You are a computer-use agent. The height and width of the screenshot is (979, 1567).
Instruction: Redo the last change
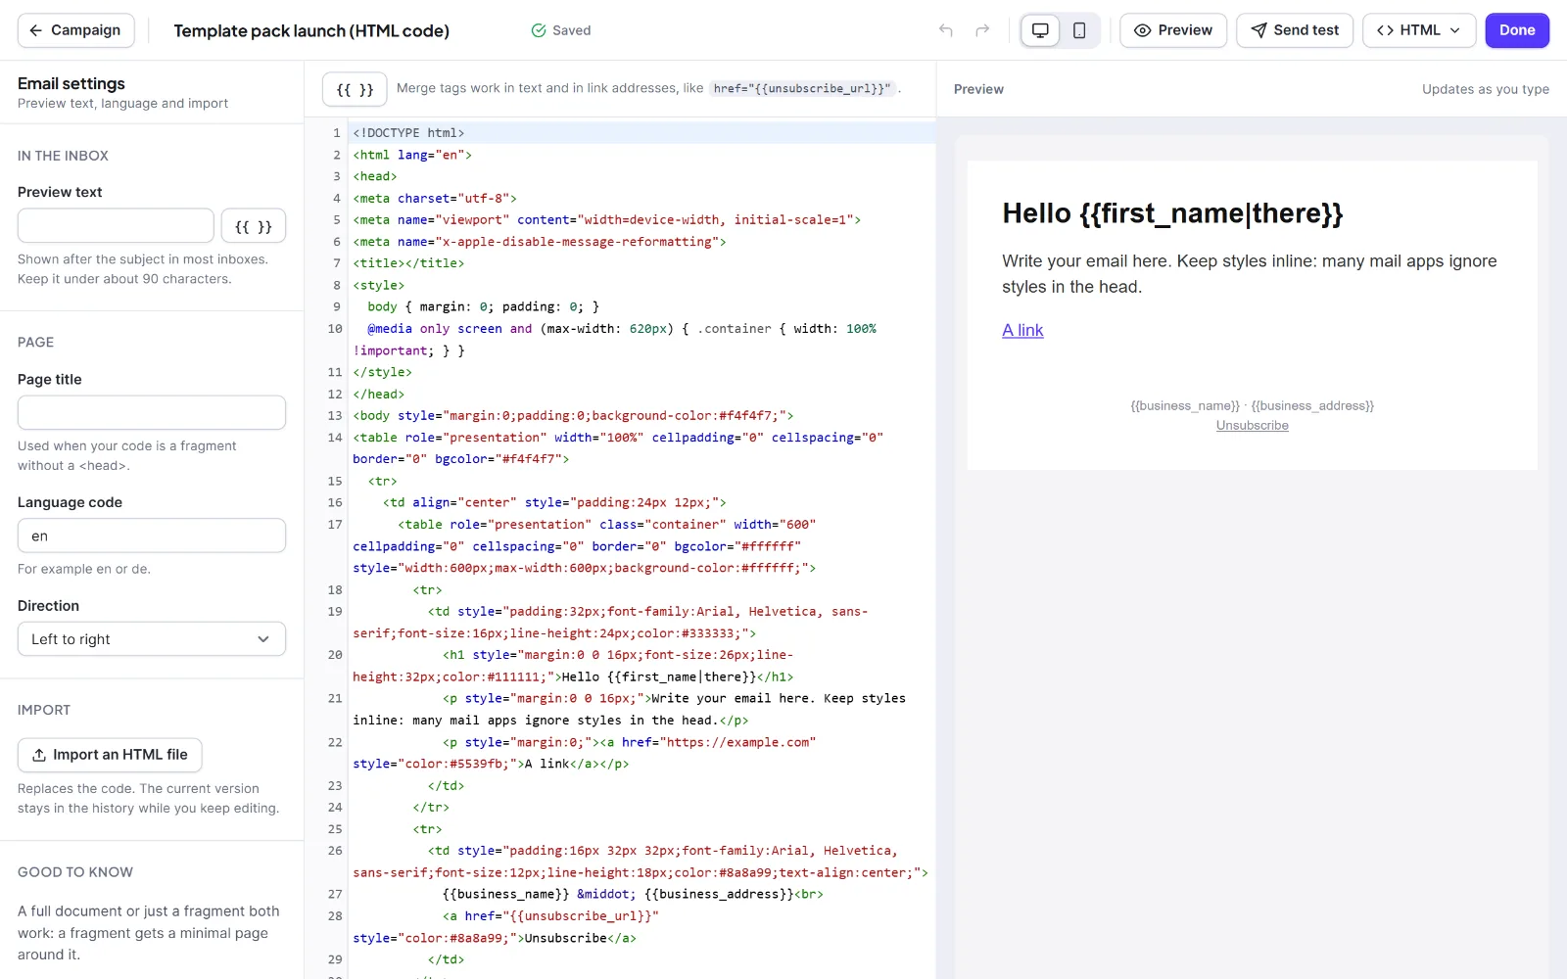982,30
